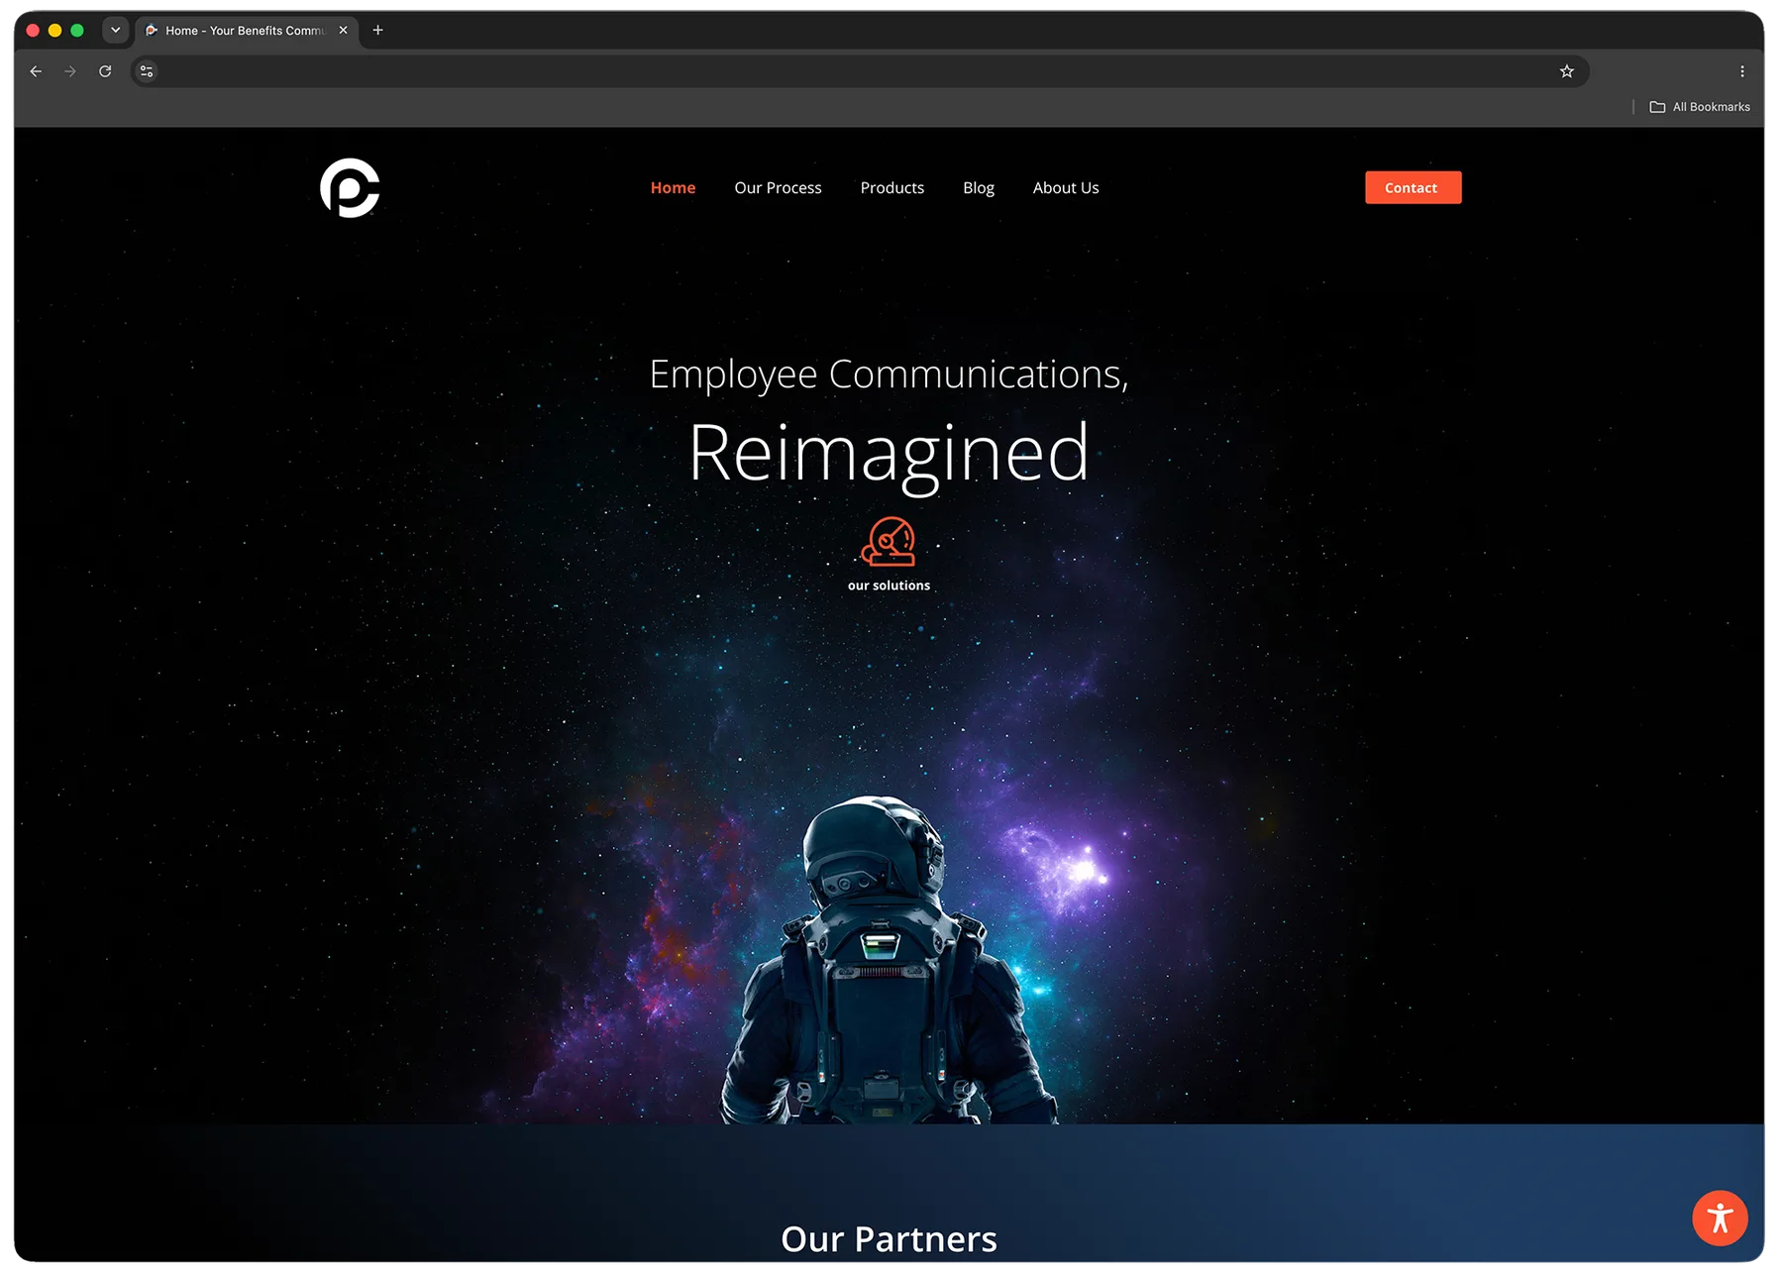Open the All Bookmarks folder
The image size is (1783, 1277).
[1700, 107]
